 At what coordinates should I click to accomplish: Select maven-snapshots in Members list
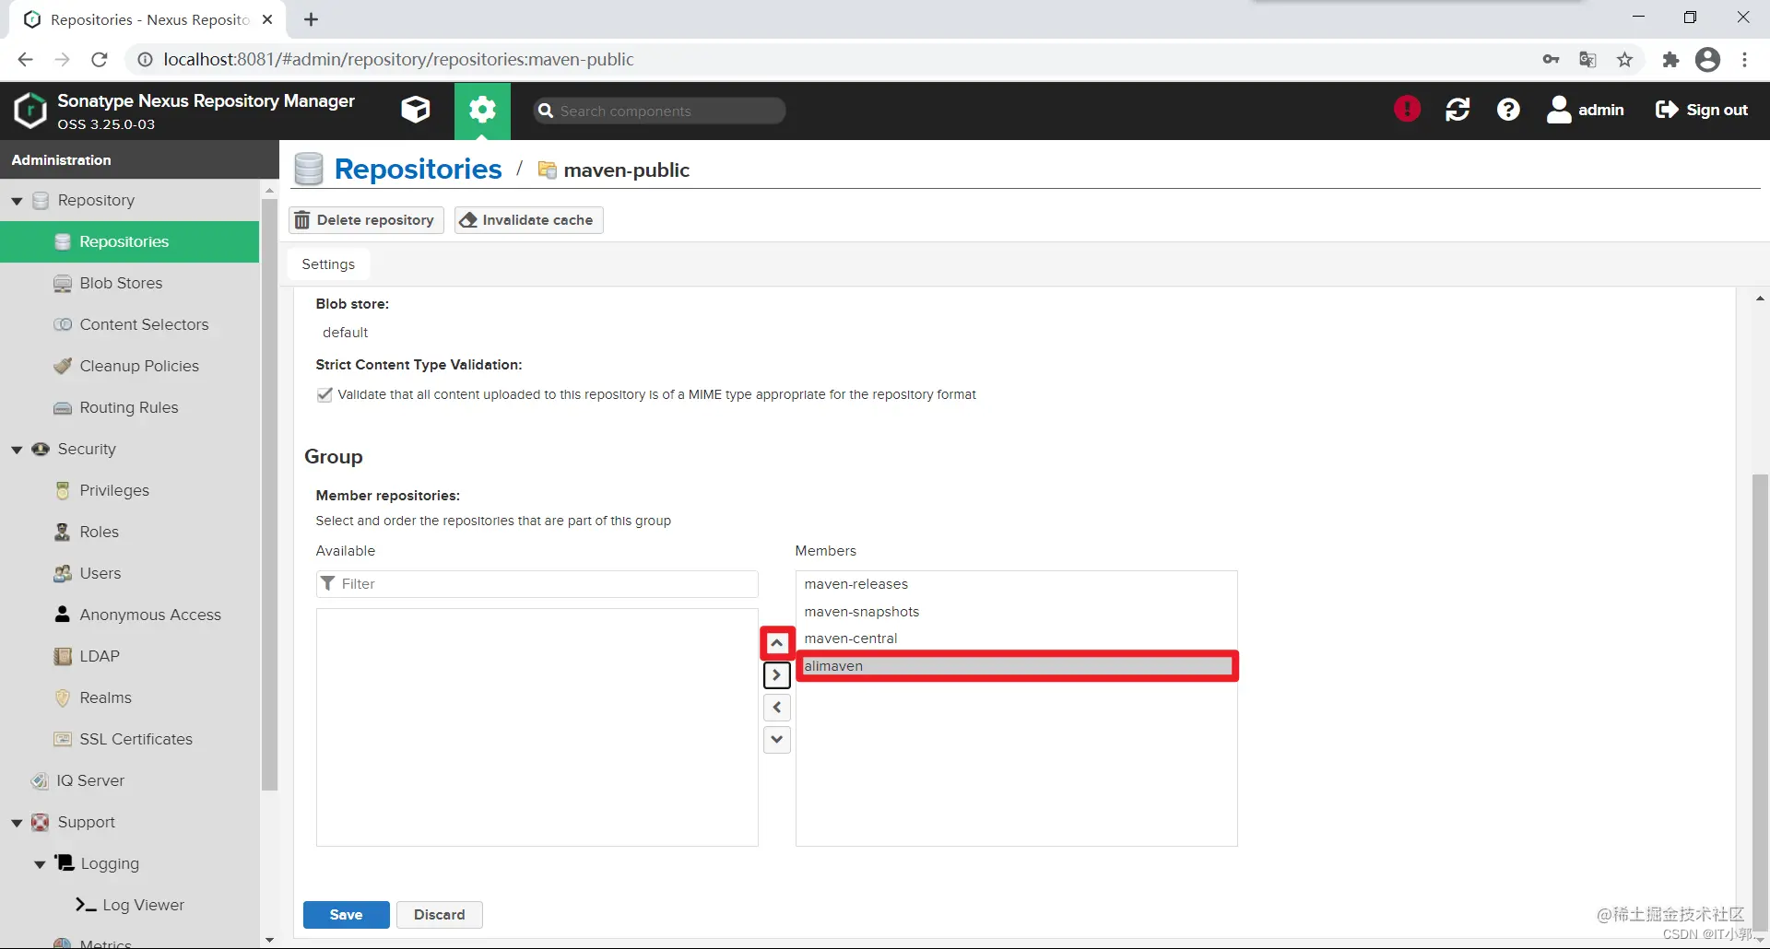coord(1016,612)
